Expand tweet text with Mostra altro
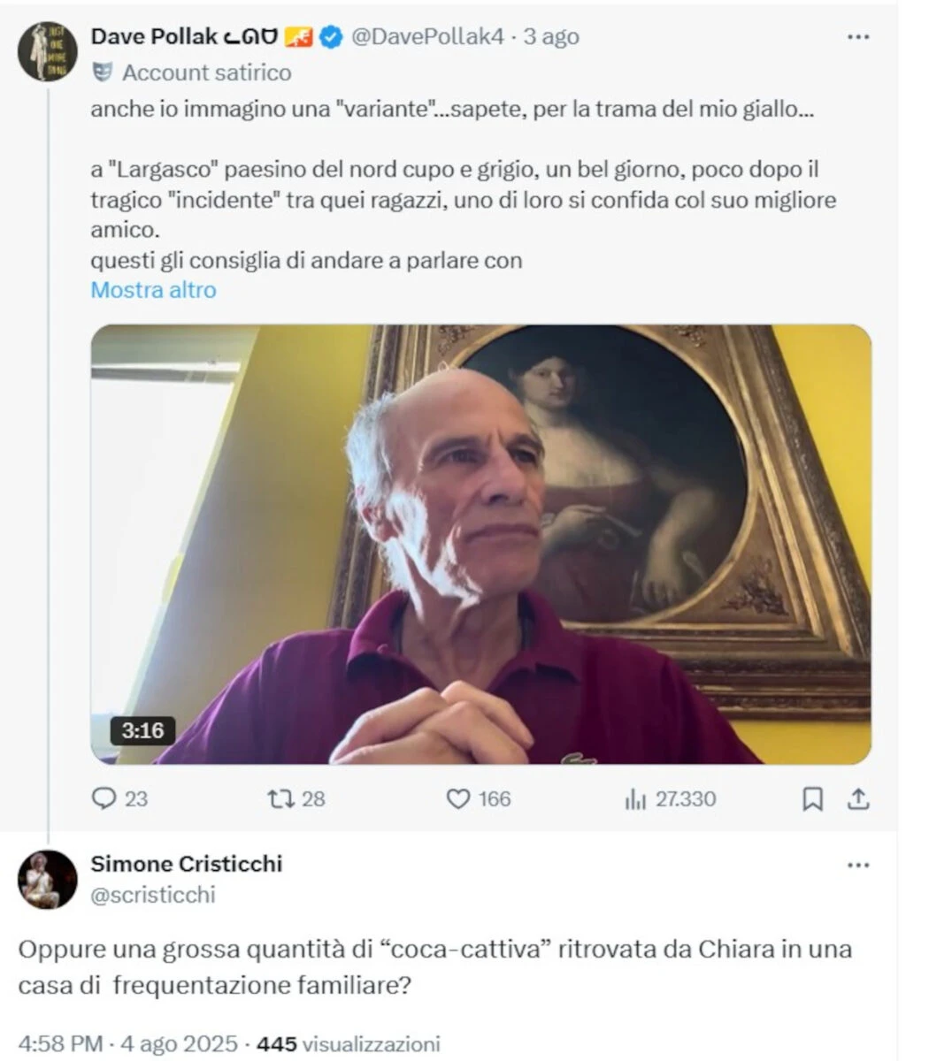The width and height of the screenshot is (929, 1061). click(153, 290)
